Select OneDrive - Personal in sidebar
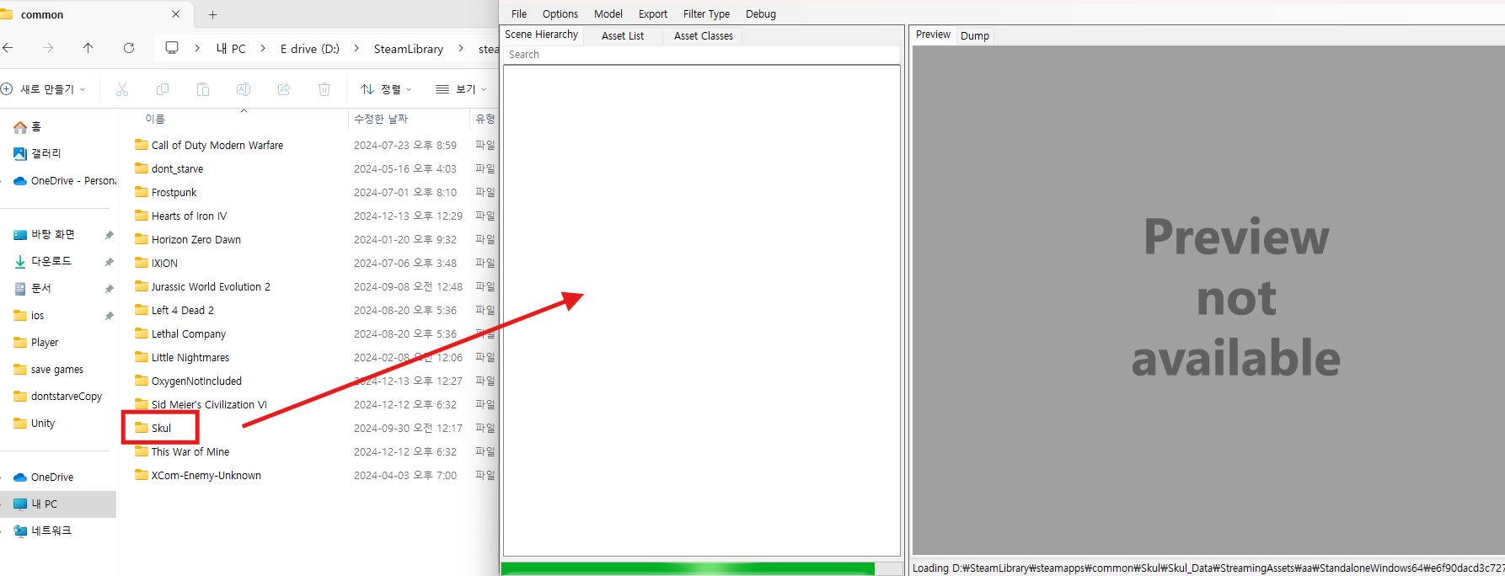 click(64, 181)
